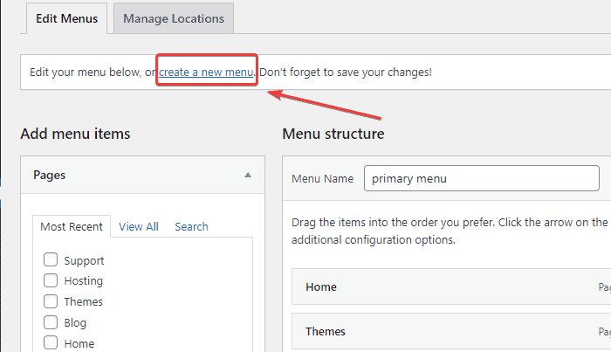This screenshot has width=611, height=352.
Task: Show the View All pages tab
Action: pos(138,226)
